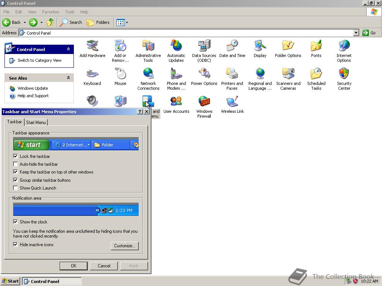This screenshot has width=382, height=286.
Task: Click the dialog's question-mark help button
Action: point(140,111)
